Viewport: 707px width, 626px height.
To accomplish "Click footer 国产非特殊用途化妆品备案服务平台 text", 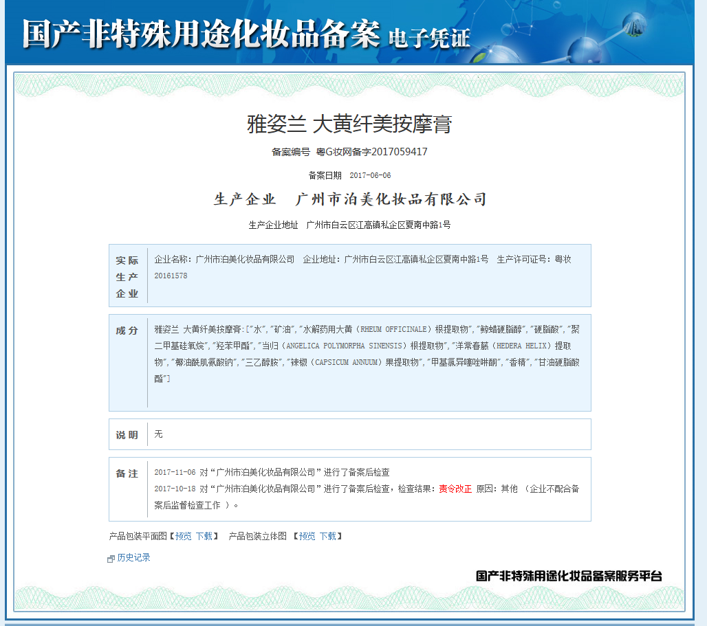I will click(569, 576).
